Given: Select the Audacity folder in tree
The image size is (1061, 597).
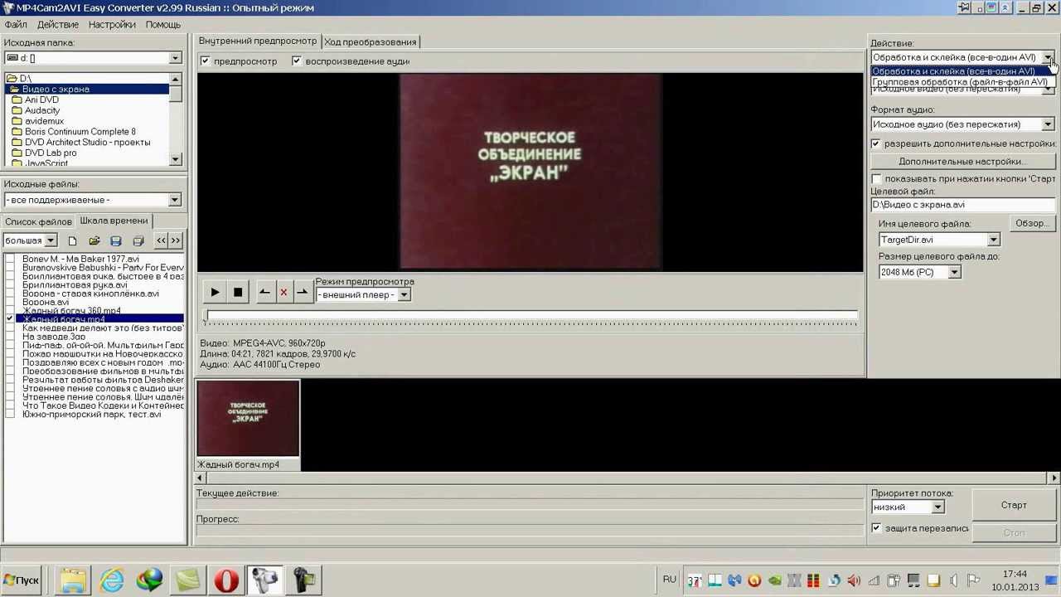Looking at the screenshot, I should (x=42, y=110).
